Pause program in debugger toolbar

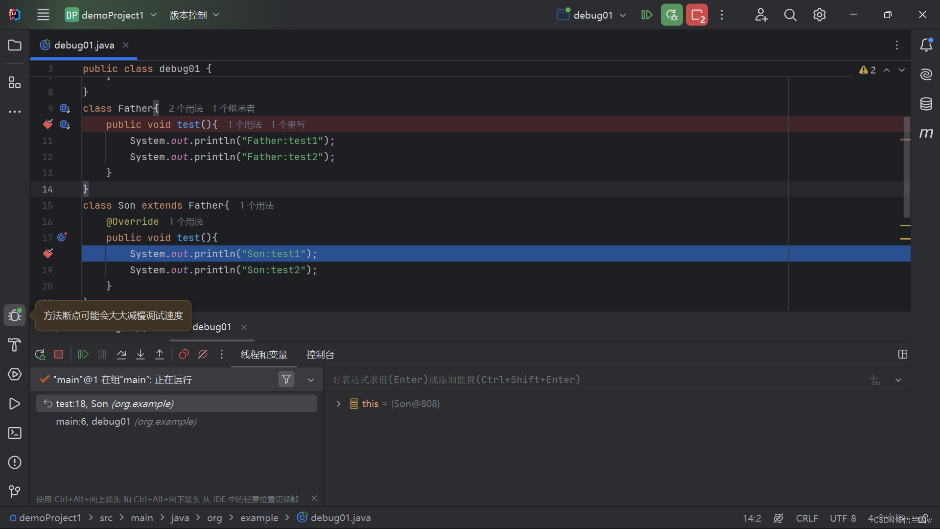coord(102,354)
